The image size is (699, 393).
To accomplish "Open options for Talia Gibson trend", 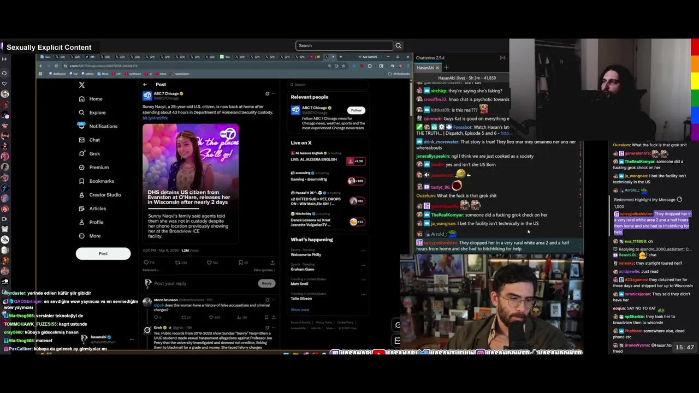I will (x=363, y=295).
